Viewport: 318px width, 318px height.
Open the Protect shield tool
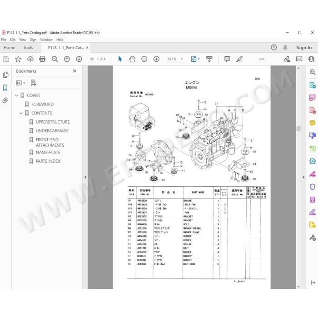[313, 187]
